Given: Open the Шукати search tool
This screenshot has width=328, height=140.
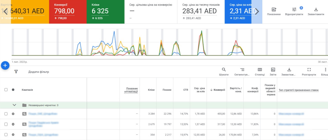Looking at the screenshot, I should tap(224, 70).
